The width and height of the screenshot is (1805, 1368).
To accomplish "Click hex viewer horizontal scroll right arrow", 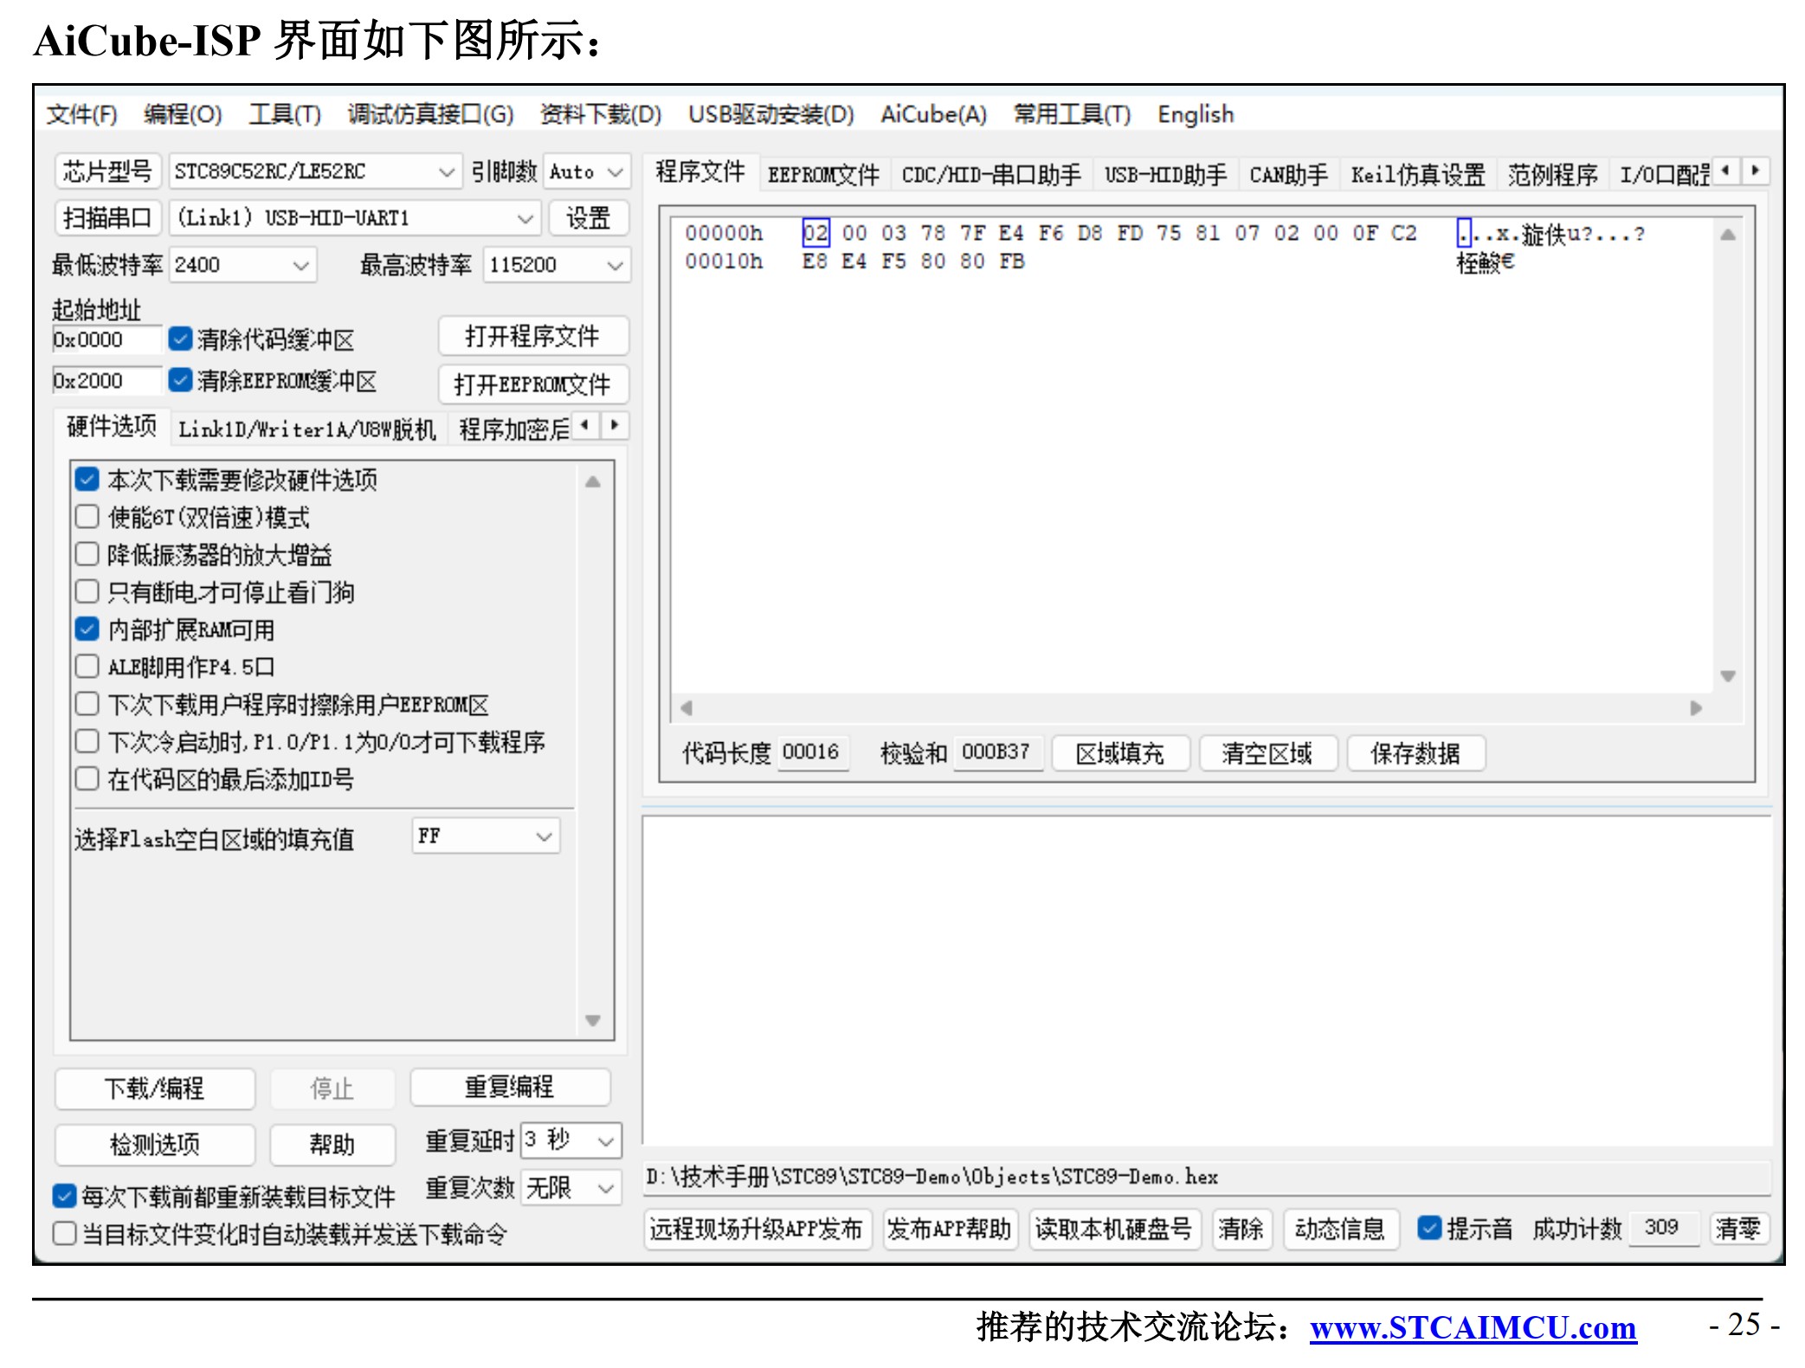I will [1696, 707].
